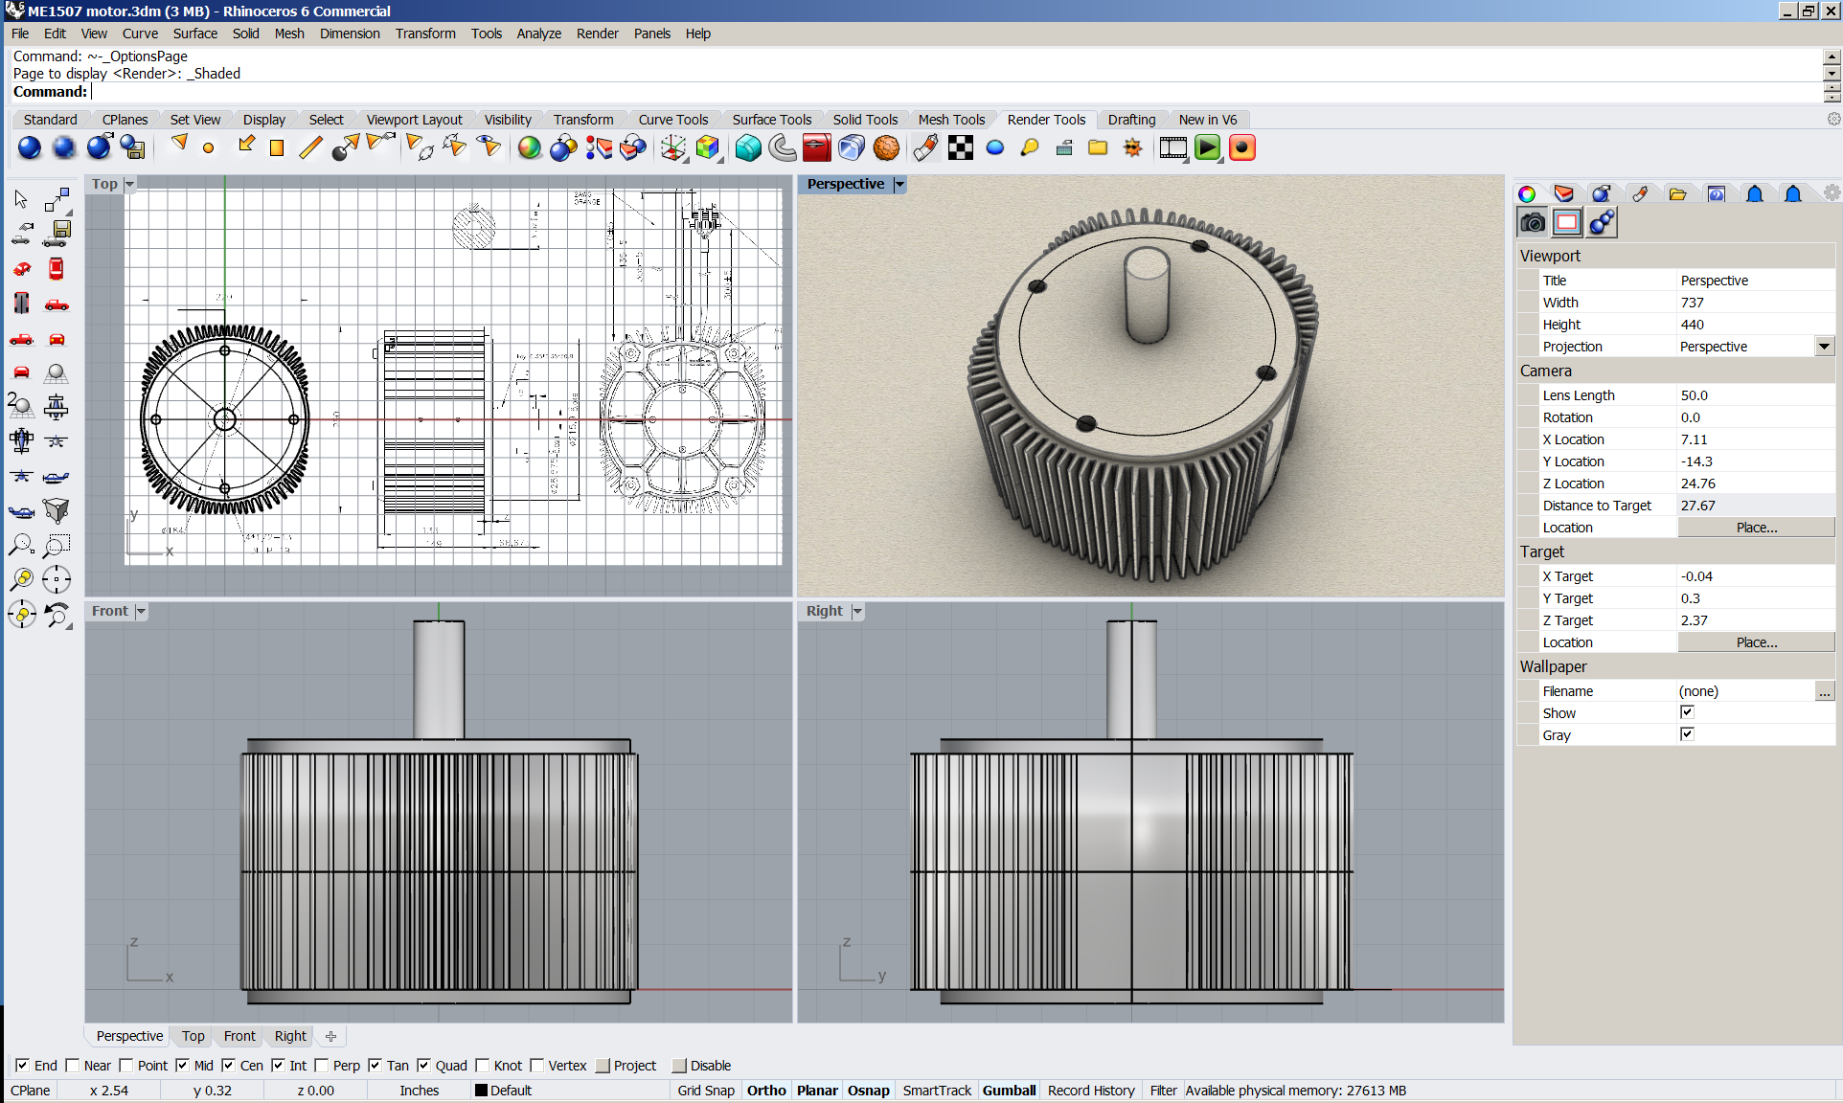Uncheck the Wallpaper Gray checkbox

1687,733
